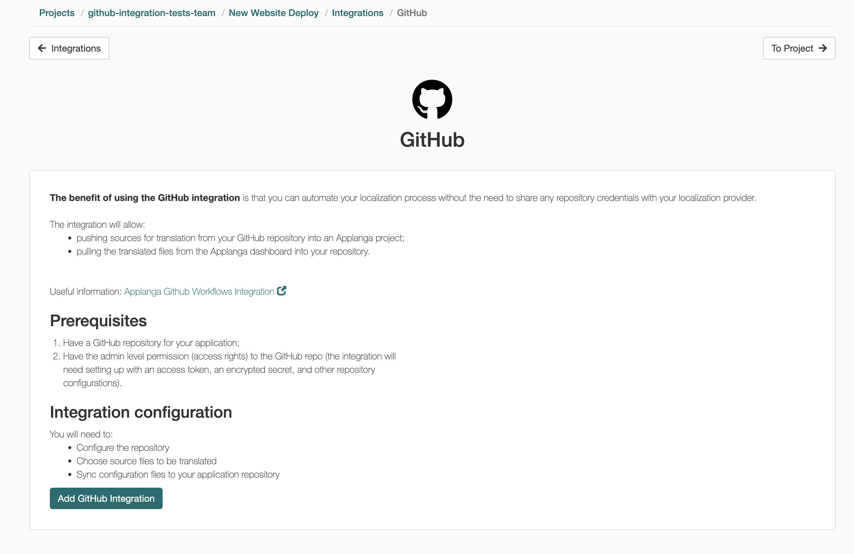Image resolution: width=854 pixels, height=554 pixels.
Task: Click the Integration configuration heading
Action: pos(141,412)
